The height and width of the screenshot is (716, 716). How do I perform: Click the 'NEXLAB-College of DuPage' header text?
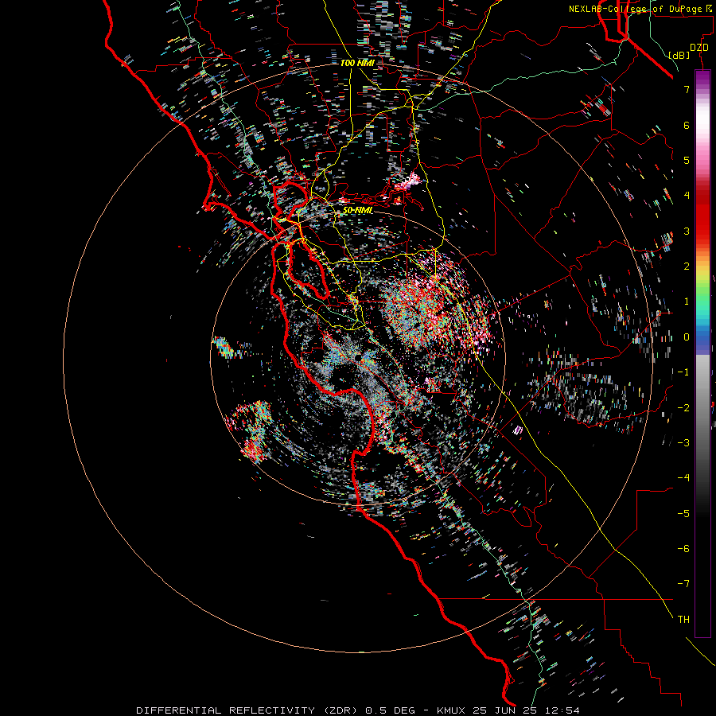[x=636, y=9]
